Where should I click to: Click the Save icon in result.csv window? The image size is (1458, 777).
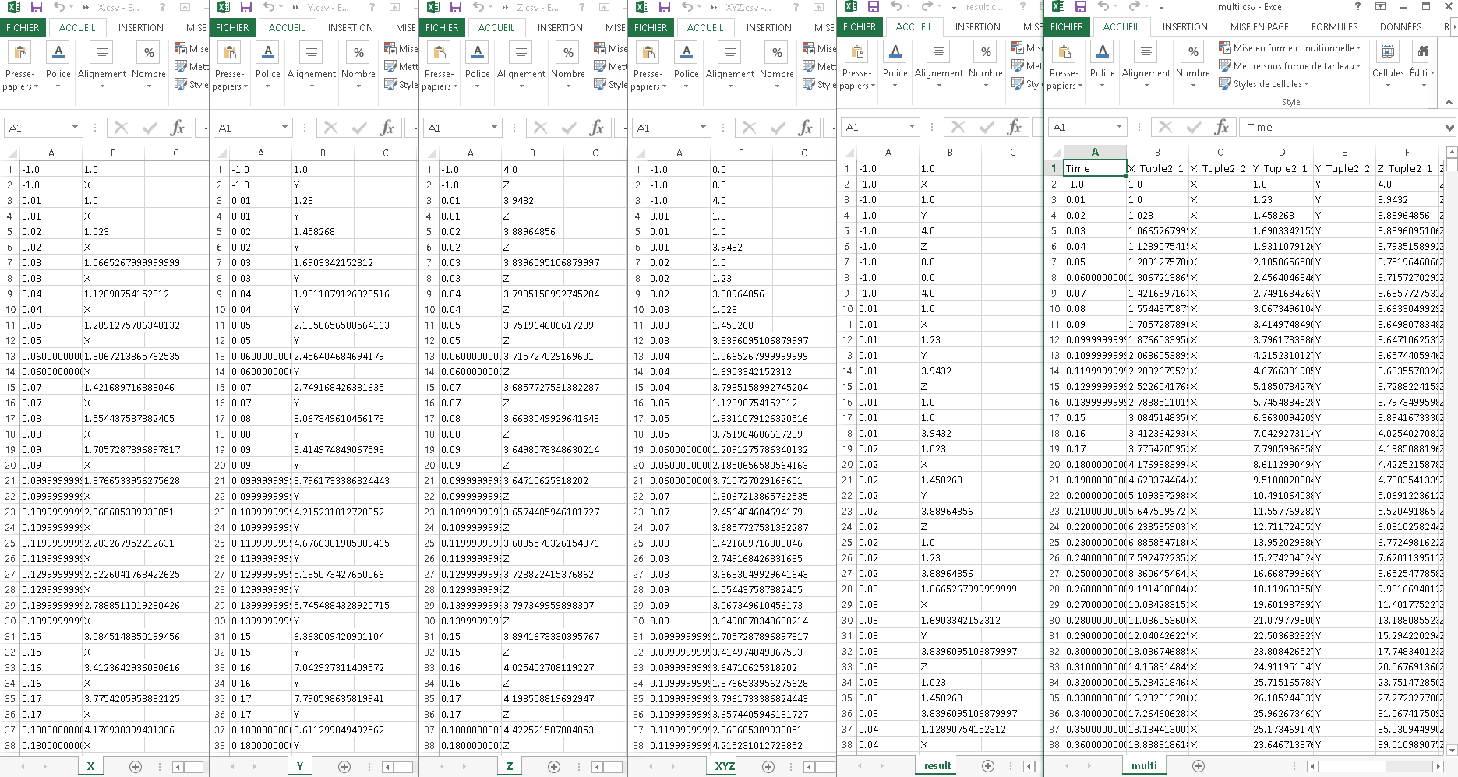(x=873, y=7)
